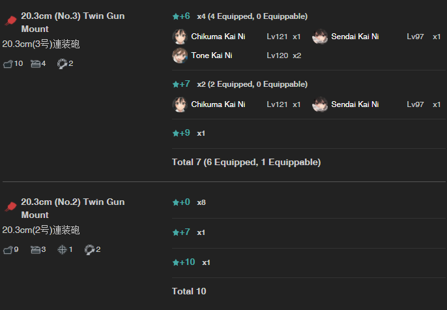Image resolution: width=447 pixels, height=310 pixels.
Task: Select the Chikuma Kai Ni name in the +7 row
Action: (x=218, y=104)
